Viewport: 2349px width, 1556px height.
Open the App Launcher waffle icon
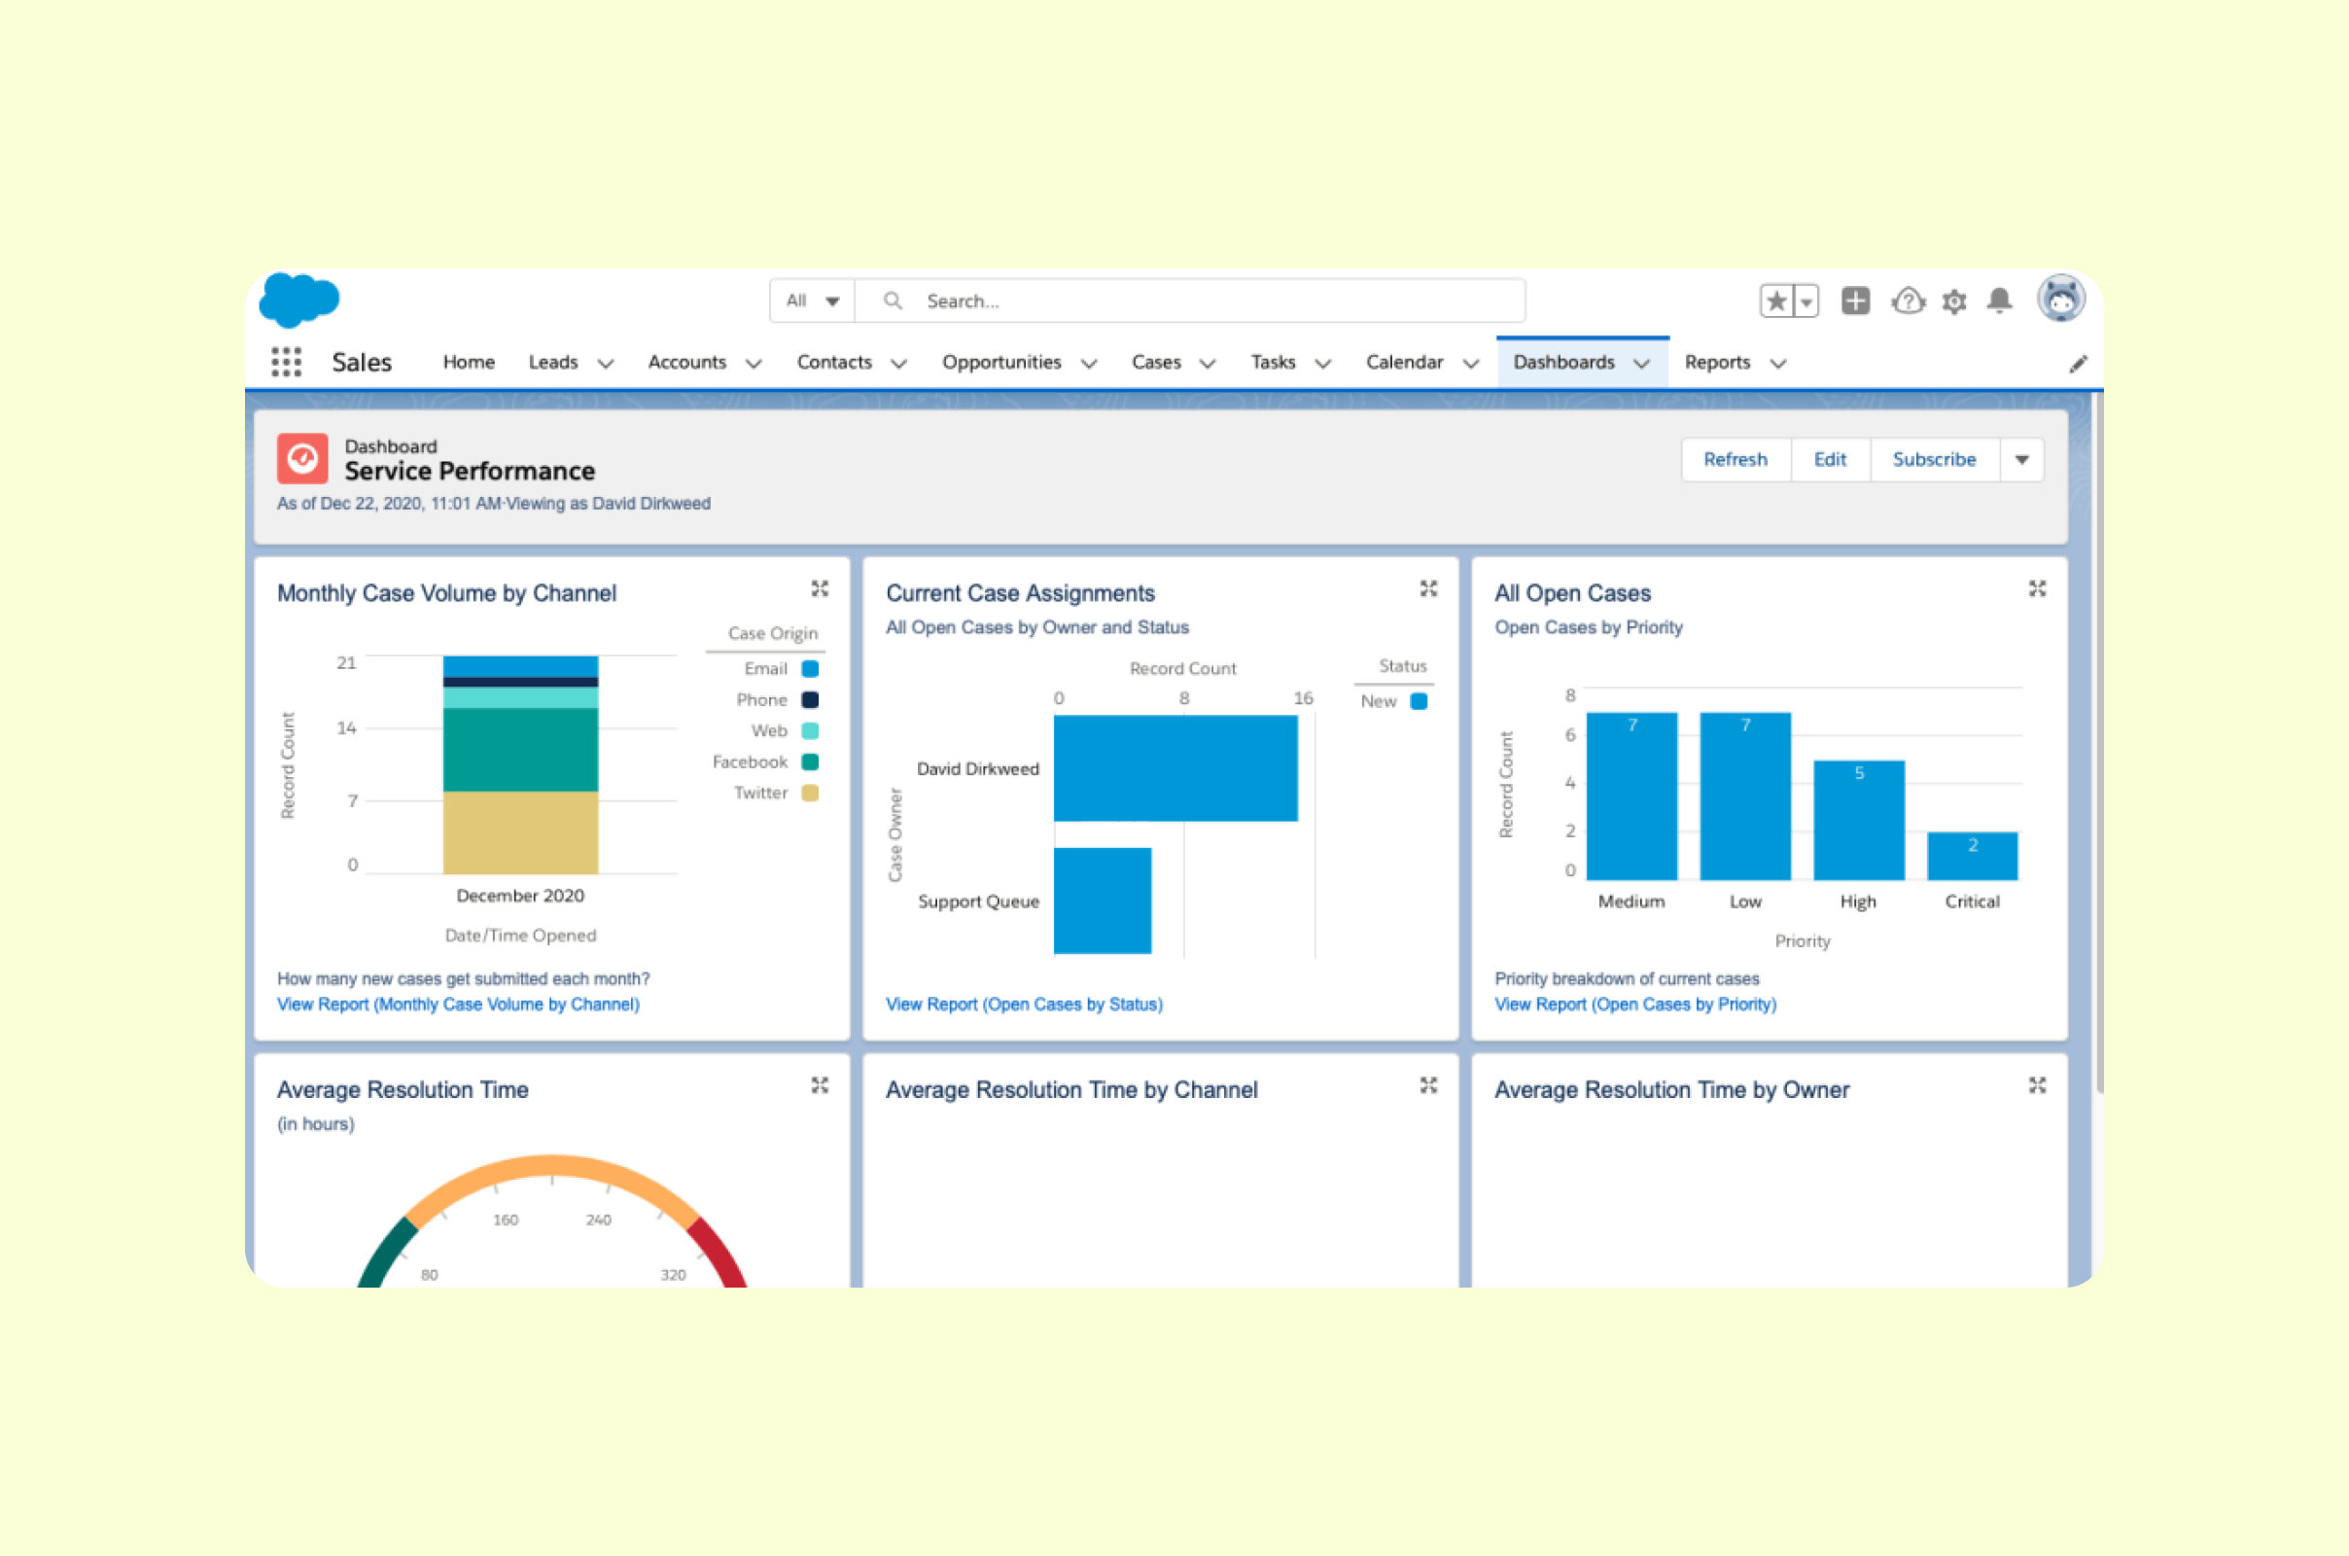click(287, 361)
